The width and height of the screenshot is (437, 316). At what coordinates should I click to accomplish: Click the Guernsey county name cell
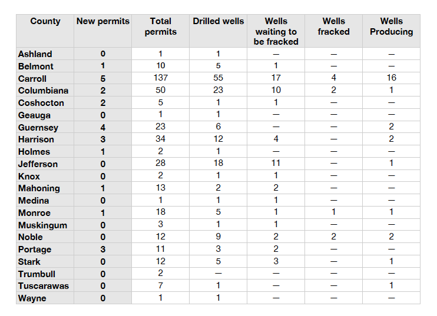pos(38,127)
